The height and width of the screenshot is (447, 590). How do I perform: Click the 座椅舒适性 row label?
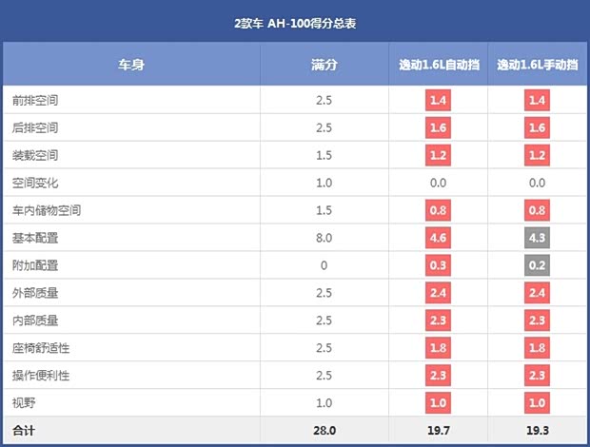point(41,348)
